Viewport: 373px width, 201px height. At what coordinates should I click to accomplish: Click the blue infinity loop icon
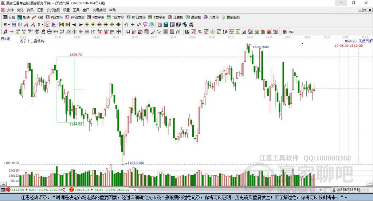click(x=291, y=32)
